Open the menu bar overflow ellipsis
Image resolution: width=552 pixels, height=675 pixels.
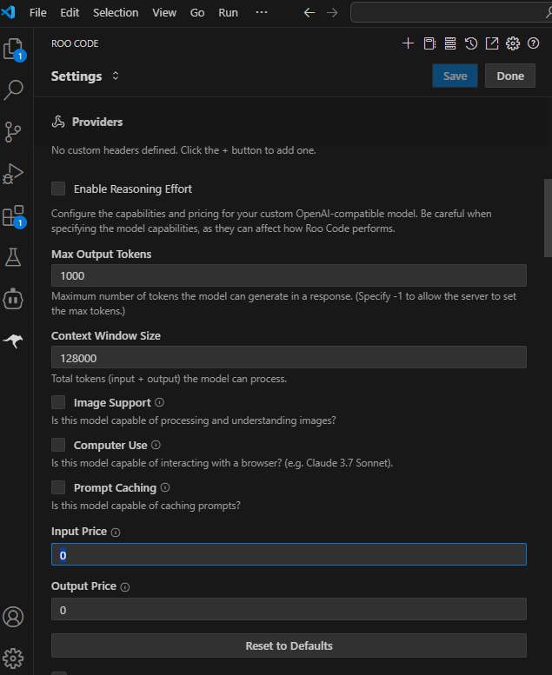262,13
